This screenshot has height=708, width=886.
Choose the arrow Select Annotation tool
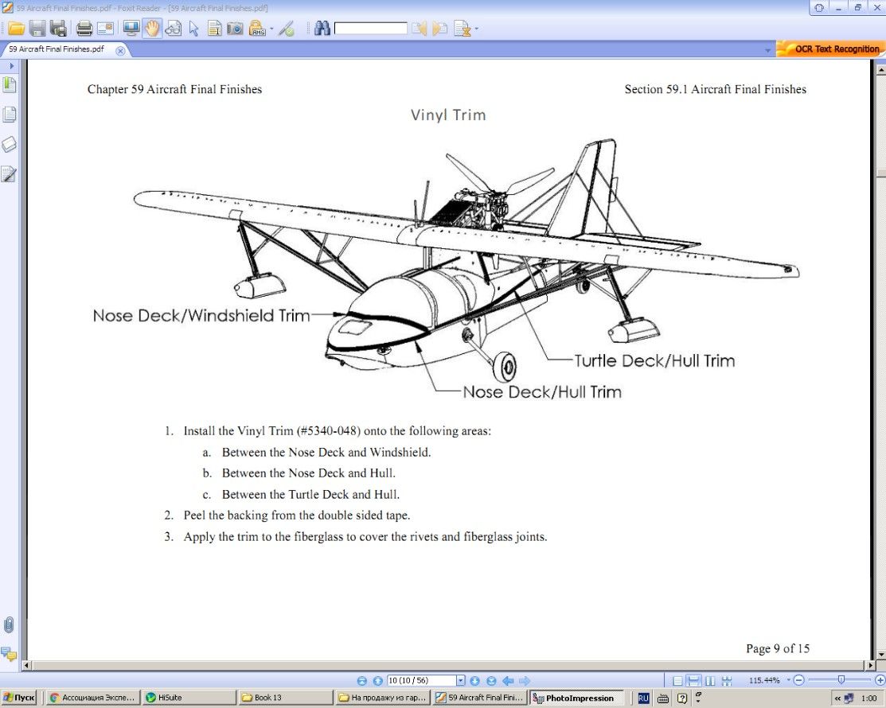tap(193, 28)
